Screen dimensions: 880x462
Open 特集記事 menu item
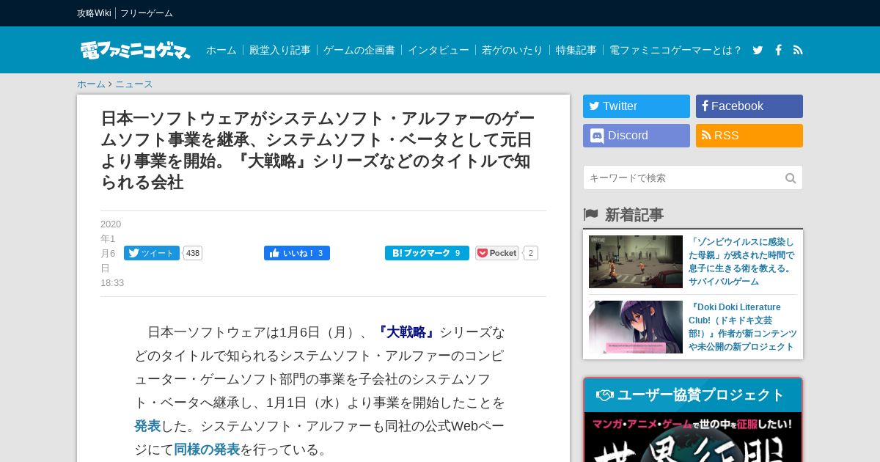[x=576, y=50]
